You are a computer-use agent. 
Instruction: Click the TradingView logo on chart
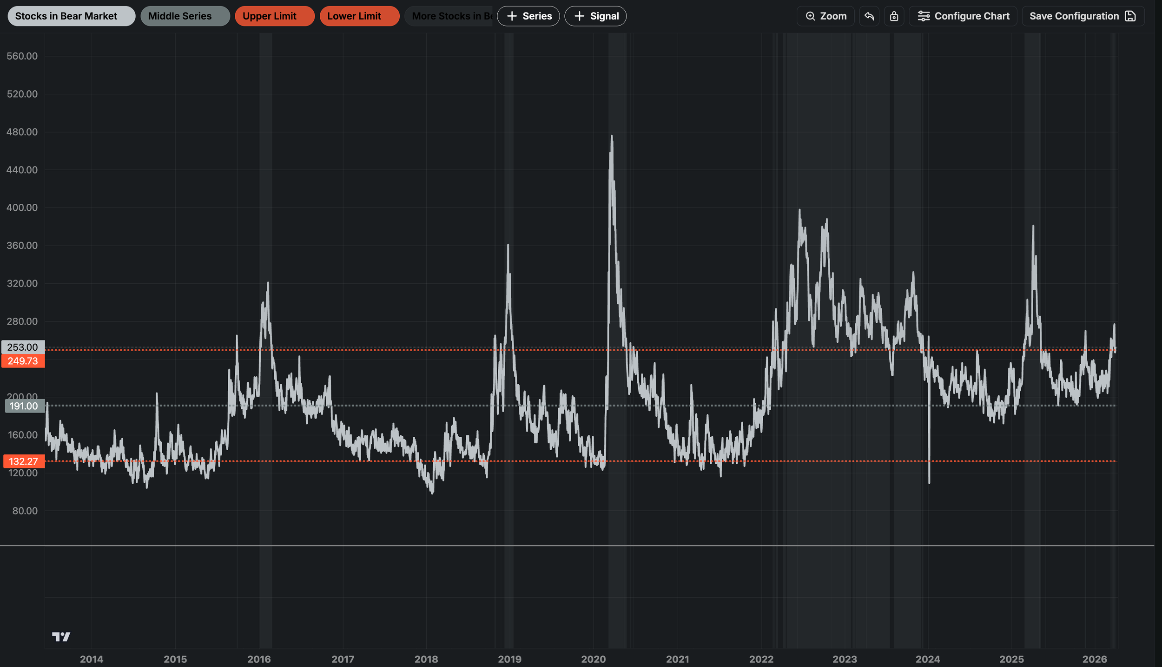click(61, 636)
